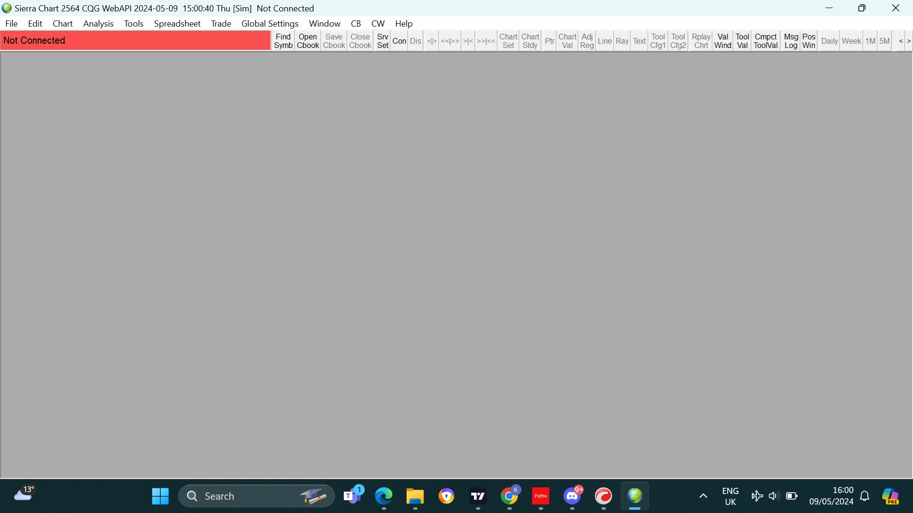Screen dimensions: 913x513
Task: Open Val Wind values window
Action: [722, 41]
